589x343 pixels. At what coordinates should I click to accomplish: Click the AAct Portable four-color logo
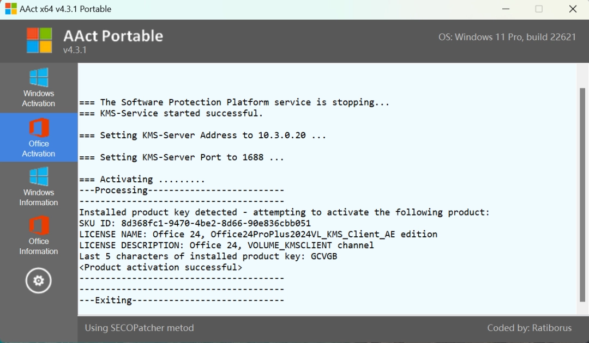(39, 40)
